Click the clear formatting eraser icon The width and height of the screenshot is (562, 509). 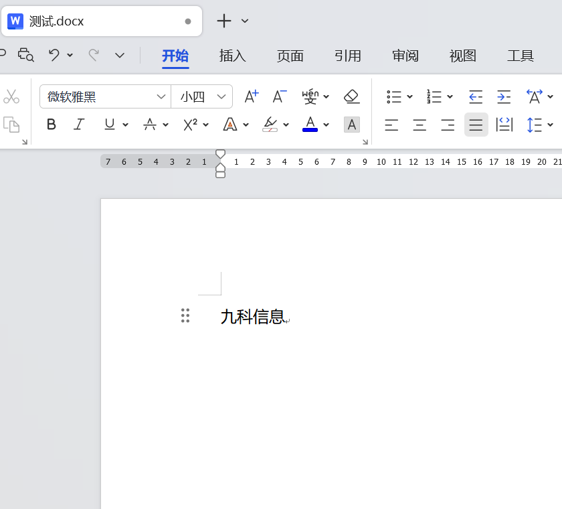click(x=351, y=96)
